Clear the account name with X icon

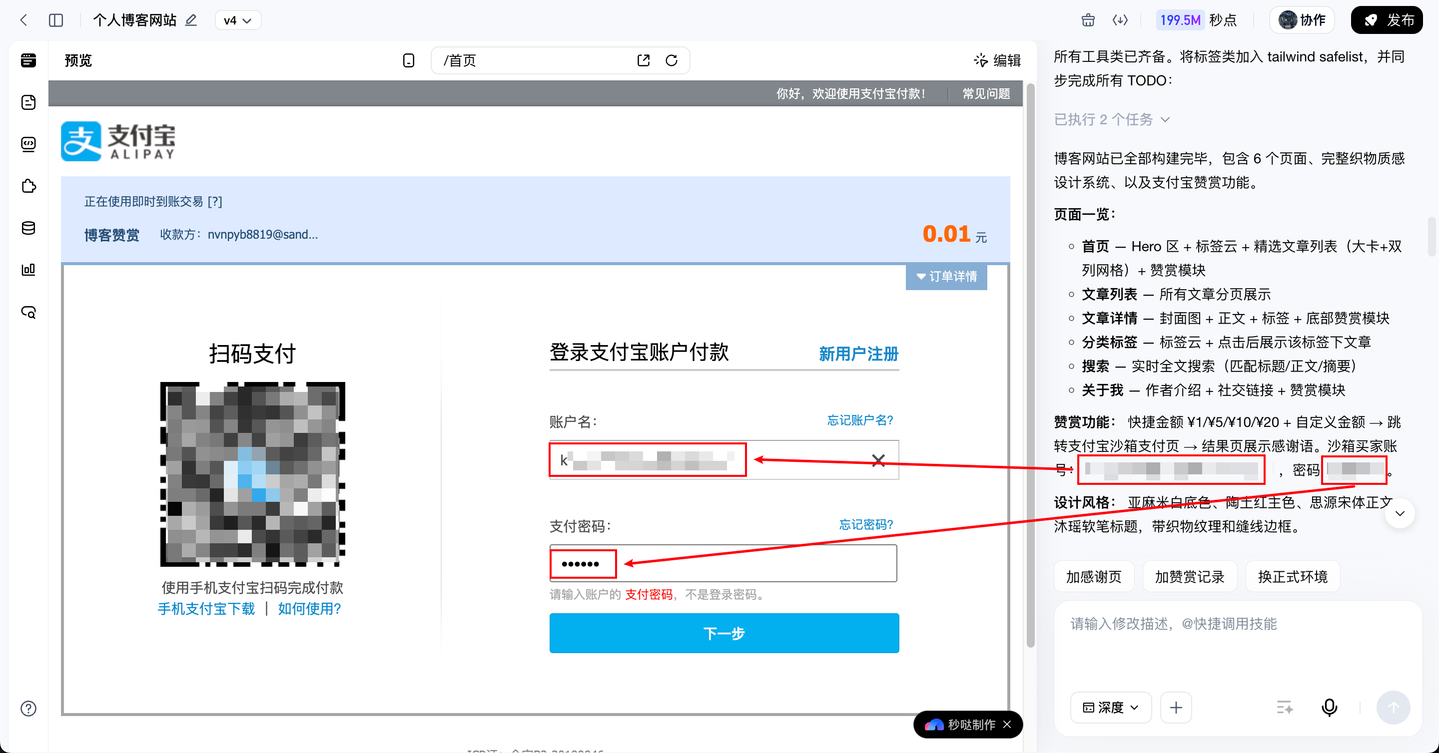[x=878, y=460]
